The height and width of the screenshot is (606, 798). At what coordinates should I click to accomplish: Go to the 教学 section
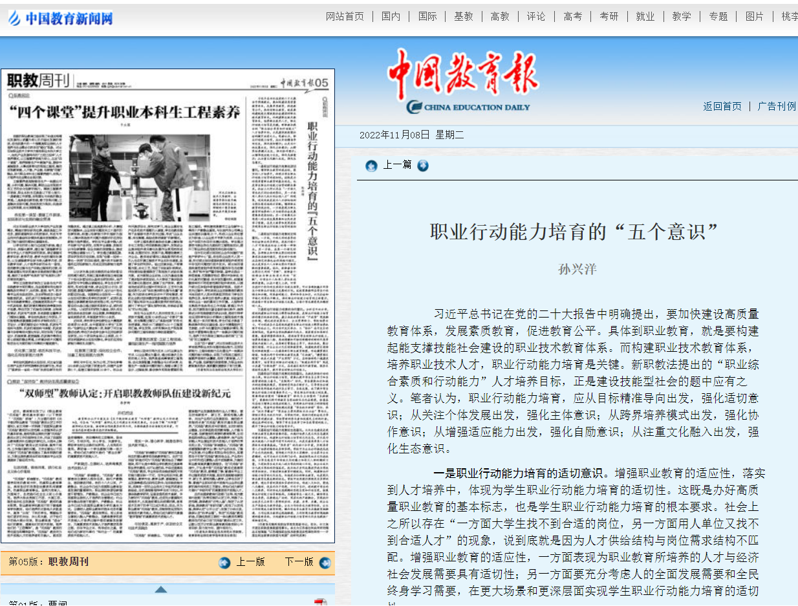pos(682,17)
